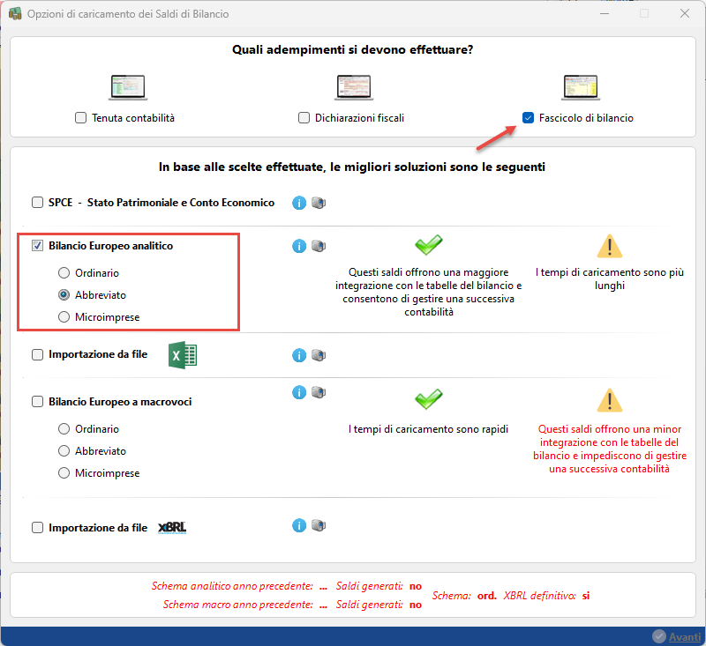
Task: Uncheck Bilancio Europeo analitico checkbox
Action: coord(37,246)
